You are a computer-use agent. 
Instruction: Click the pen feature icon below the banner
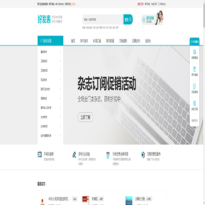coord(74,154)
